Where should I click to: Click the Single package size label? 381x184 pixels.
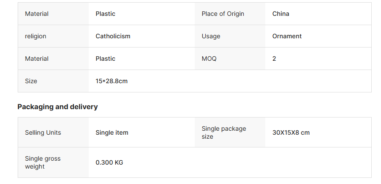[224, 132]
